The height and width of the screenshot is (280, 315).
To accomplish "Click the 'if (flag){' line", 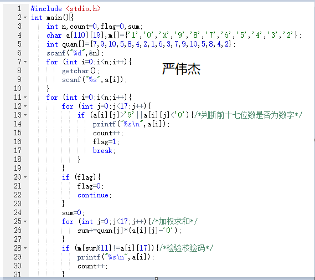I will tap(81, 177).
